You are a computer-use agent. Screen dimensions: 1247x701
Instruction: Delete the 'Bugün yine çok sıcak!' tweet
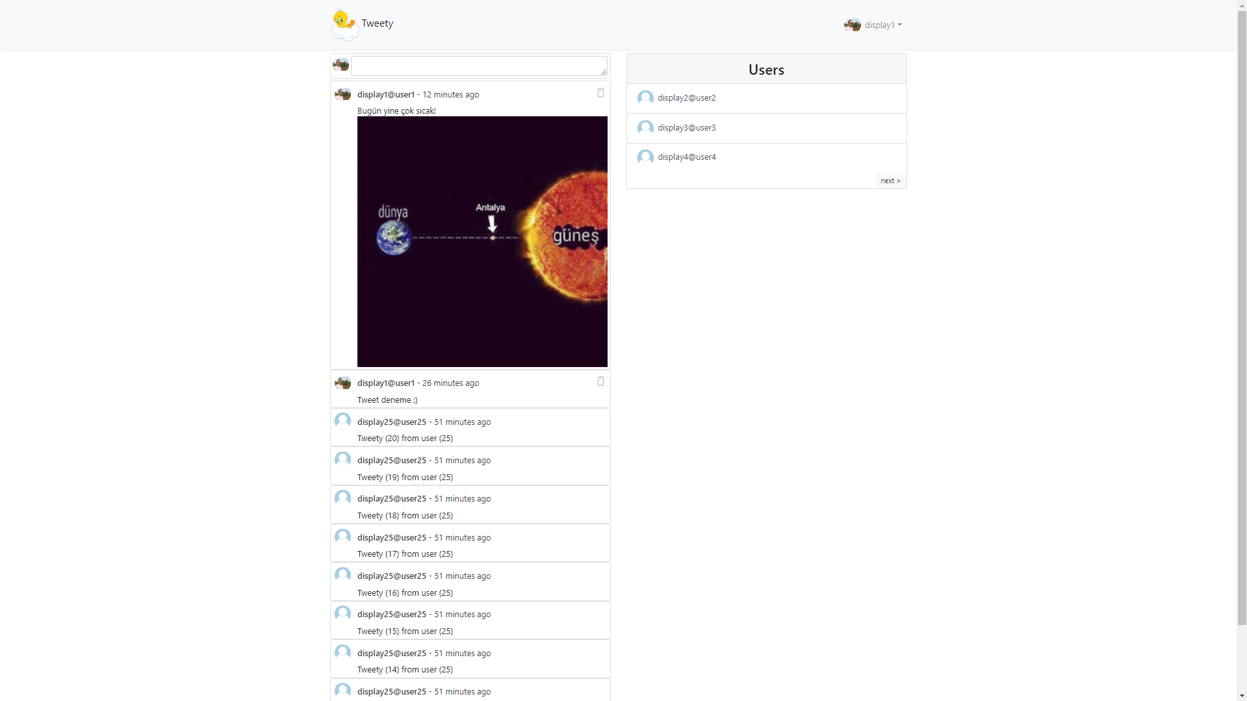click(600, 93)
